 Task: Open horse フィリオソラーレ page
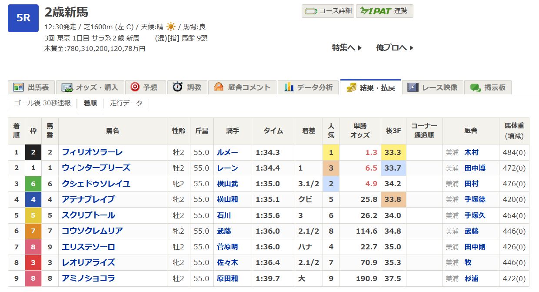coord(93,152)
